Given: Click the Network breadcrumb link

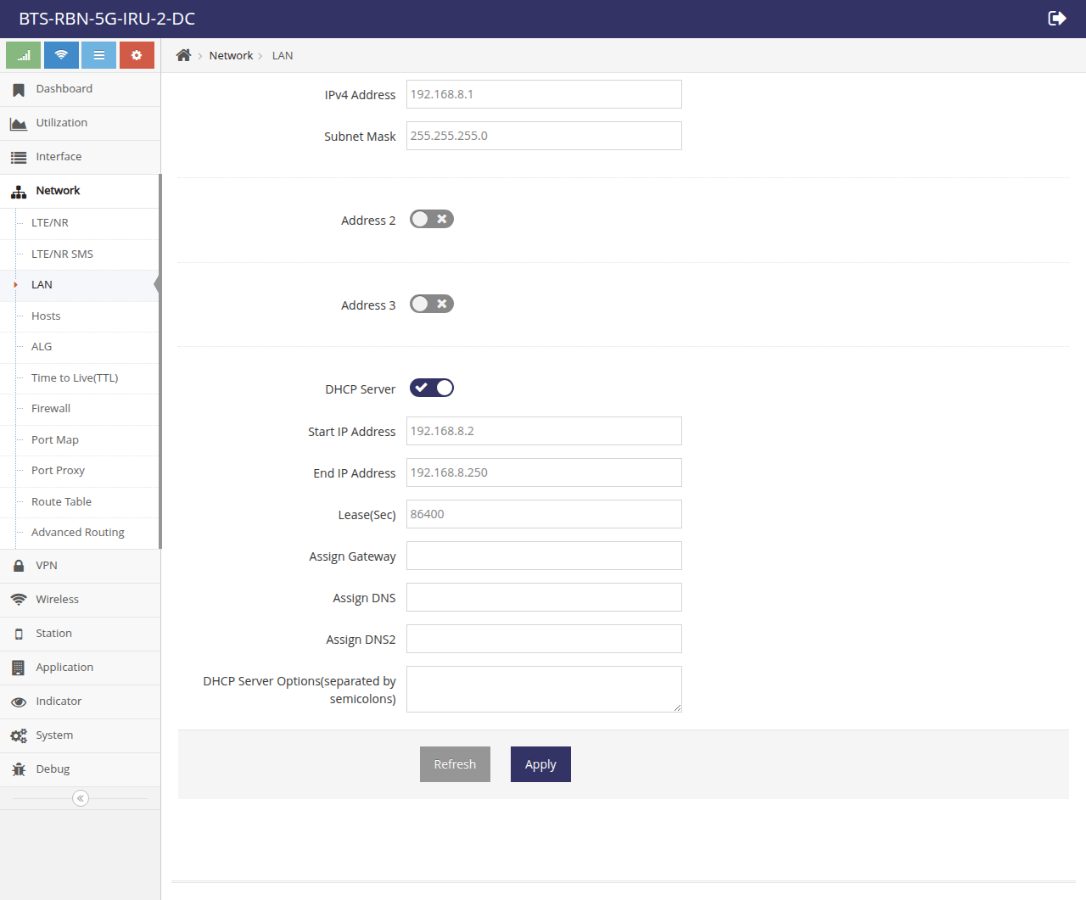Looking at the screenshot, I should coord(231,55).
